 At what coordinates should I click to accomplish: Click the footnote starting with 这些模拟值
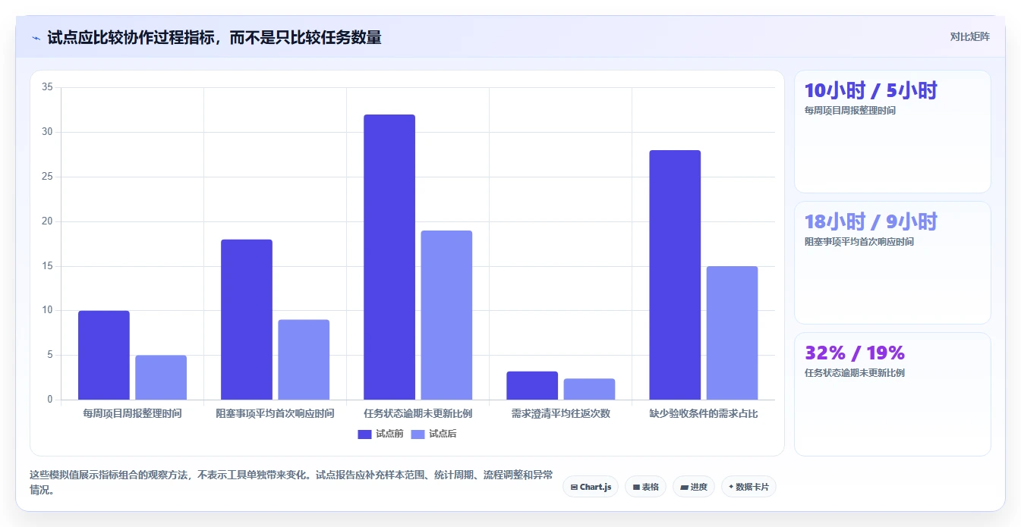(291, 482)
